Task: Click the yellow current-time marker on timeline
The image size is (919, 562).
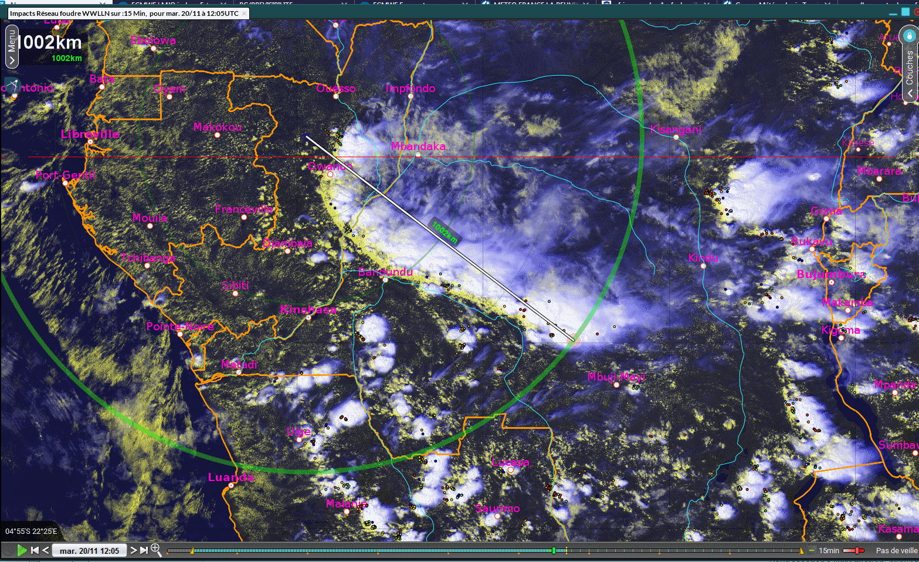Action: click(x=566, y=550)
